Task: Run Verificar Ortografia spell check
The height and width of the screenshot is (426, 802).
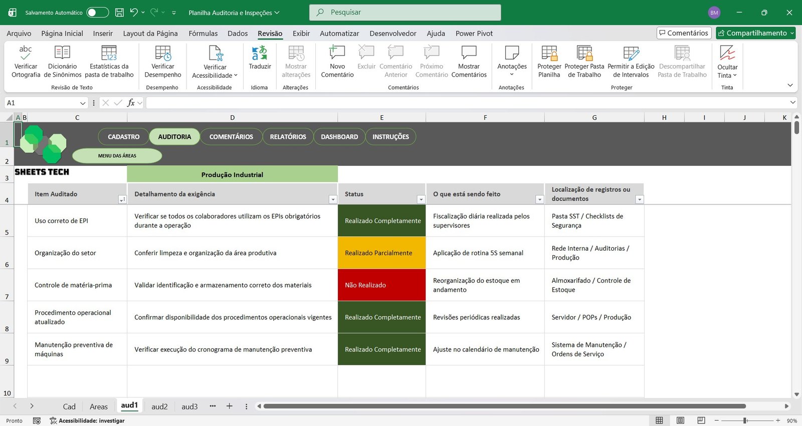Action: (x=26, y=62)
